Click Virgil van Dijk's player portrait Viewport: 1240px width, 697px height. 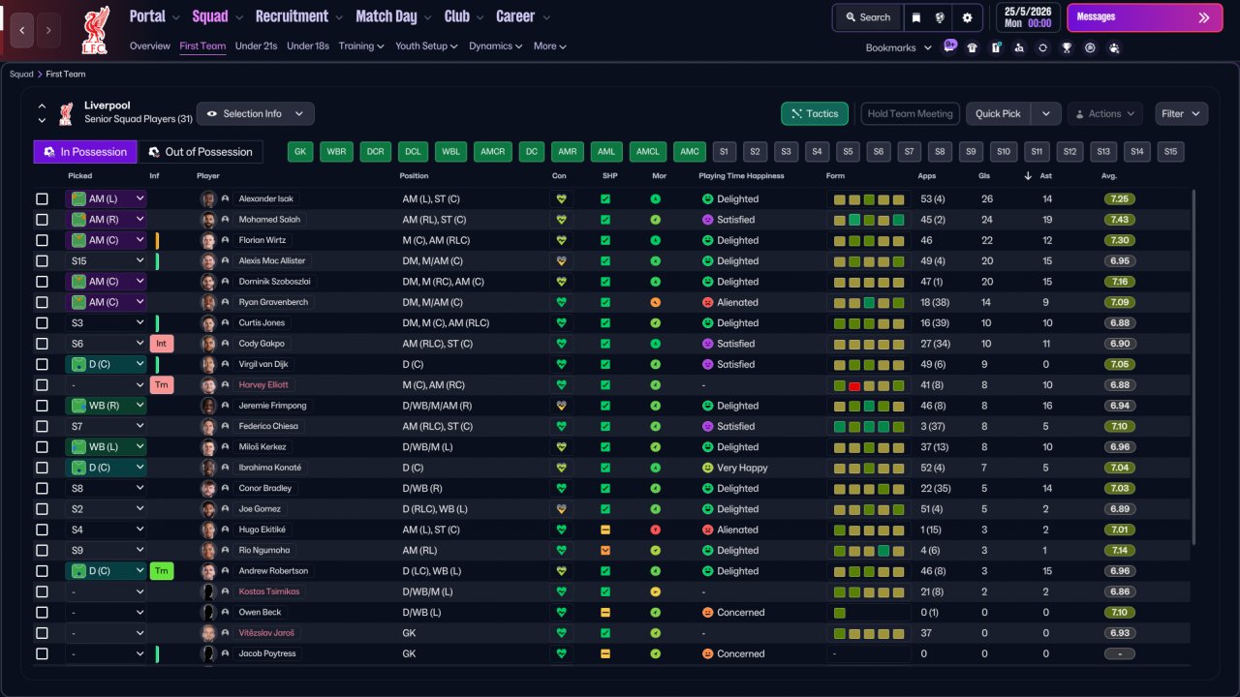(207, 364)
